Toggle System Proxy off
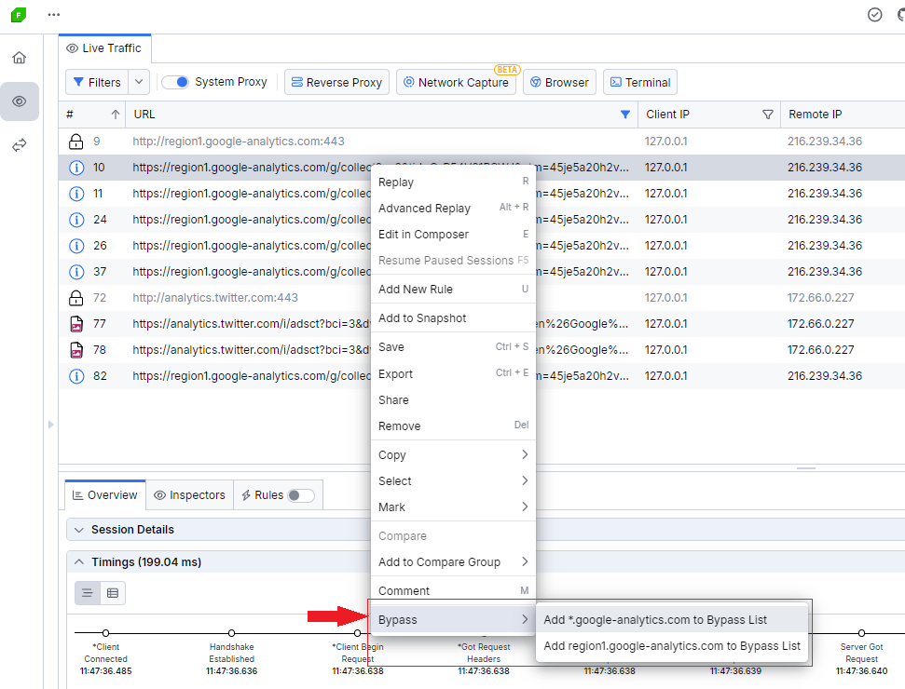The image size is (905, 689). click(x=176, y=81)
